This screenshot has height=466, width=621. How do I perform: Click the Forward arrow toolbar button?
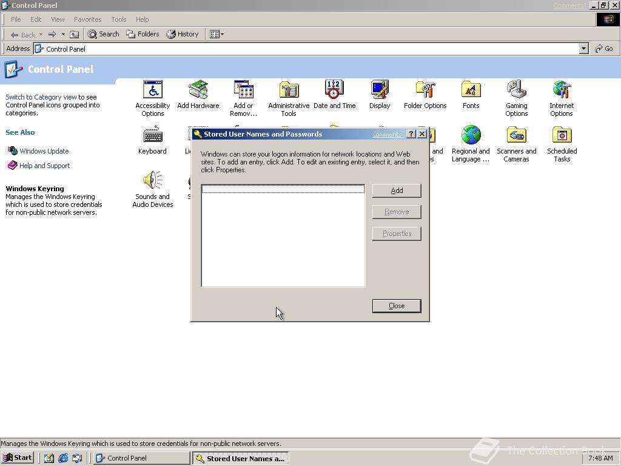click(x=52, y=35)
